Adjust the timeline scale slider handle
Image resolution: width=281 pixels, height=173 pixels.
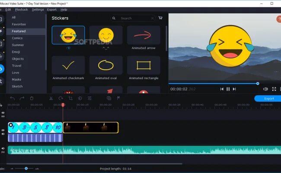pos(26,169)
